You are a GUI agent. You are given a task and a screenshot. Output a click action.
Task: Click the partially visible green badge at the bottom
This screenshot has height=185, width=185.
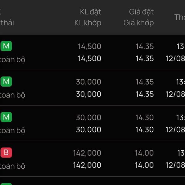pyautogui.click(x=6, y=184)
